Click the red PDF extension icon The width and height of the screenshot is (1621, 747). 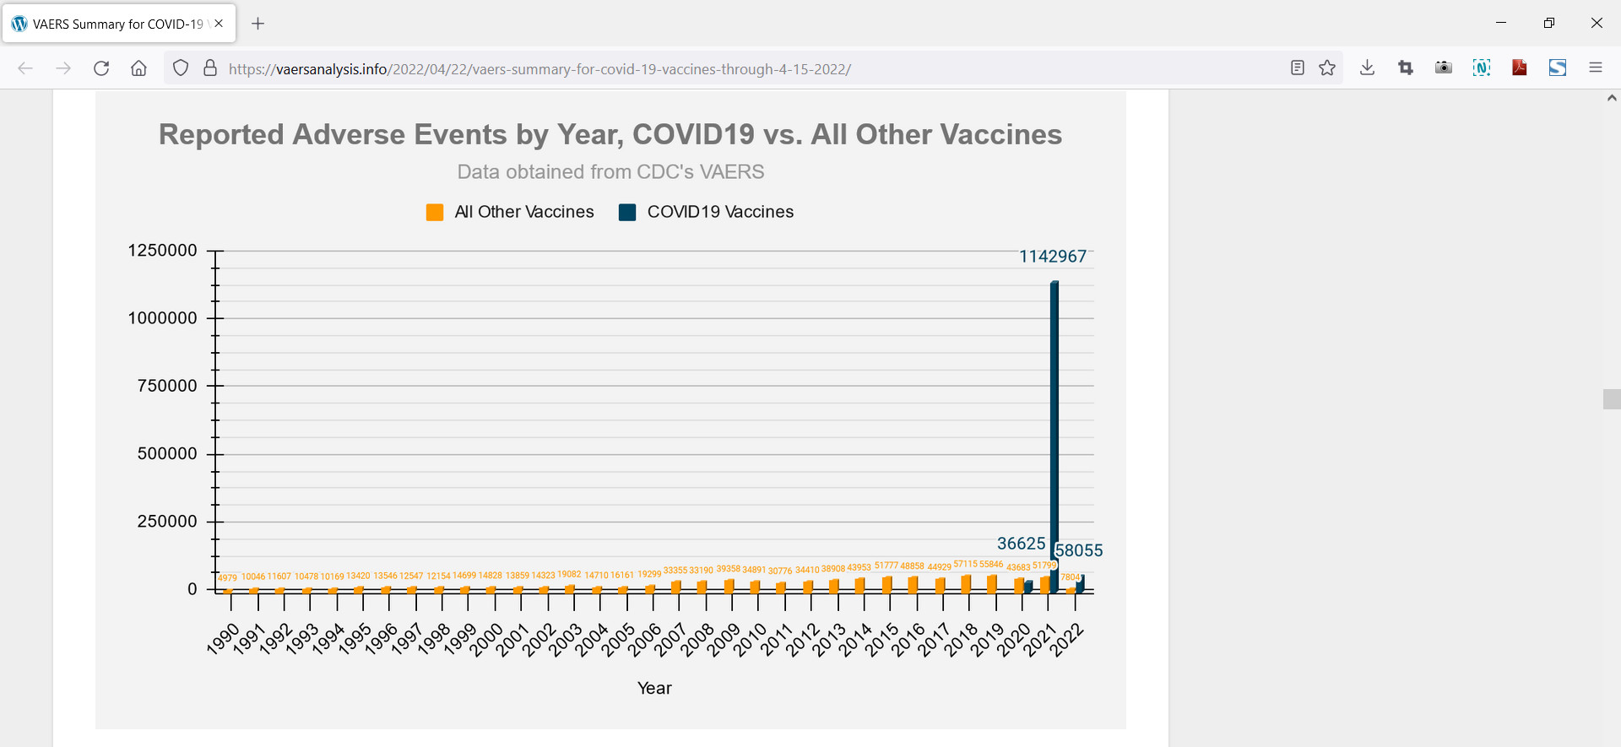[x=1520, y=68]
